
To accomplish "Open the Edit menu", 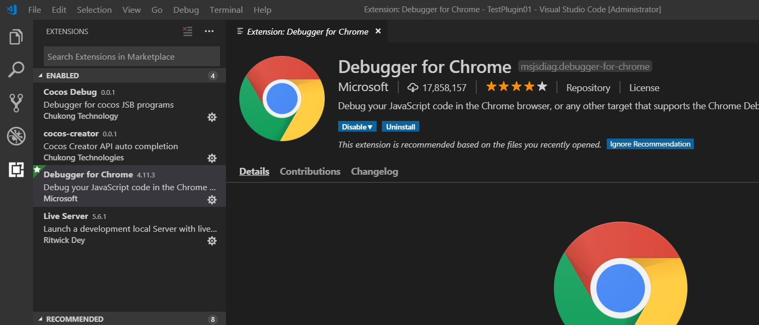I will point(59,10).
